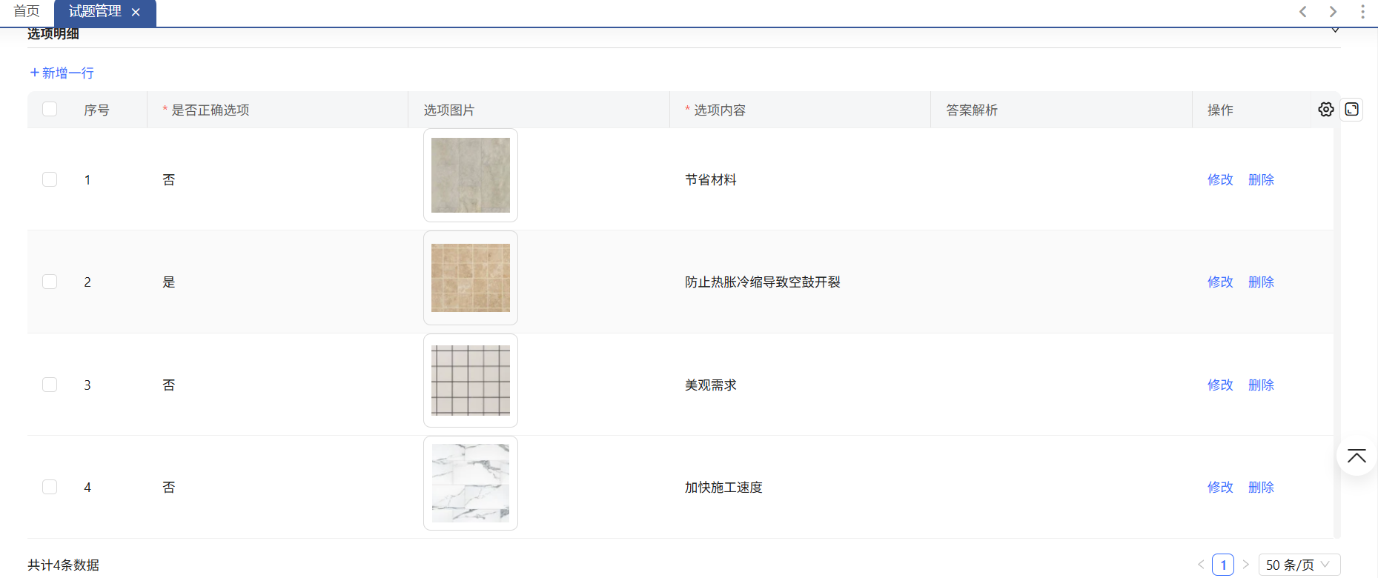
Task: Collapse the 选项明细 section chevron
Action: coord(1335,30)
